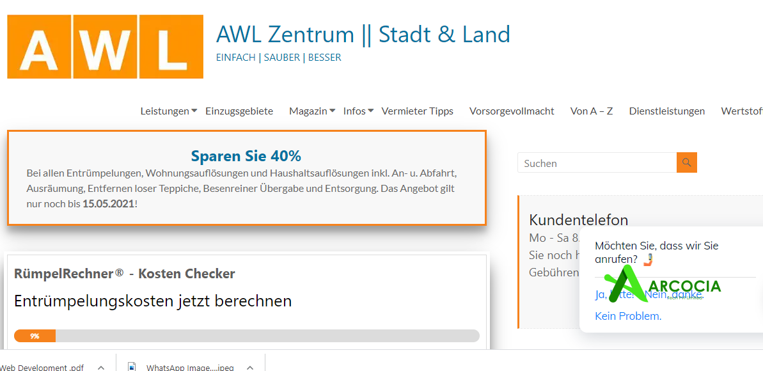
Task: Expand the Infos dropdown arrow
Action: pos(371,111)
